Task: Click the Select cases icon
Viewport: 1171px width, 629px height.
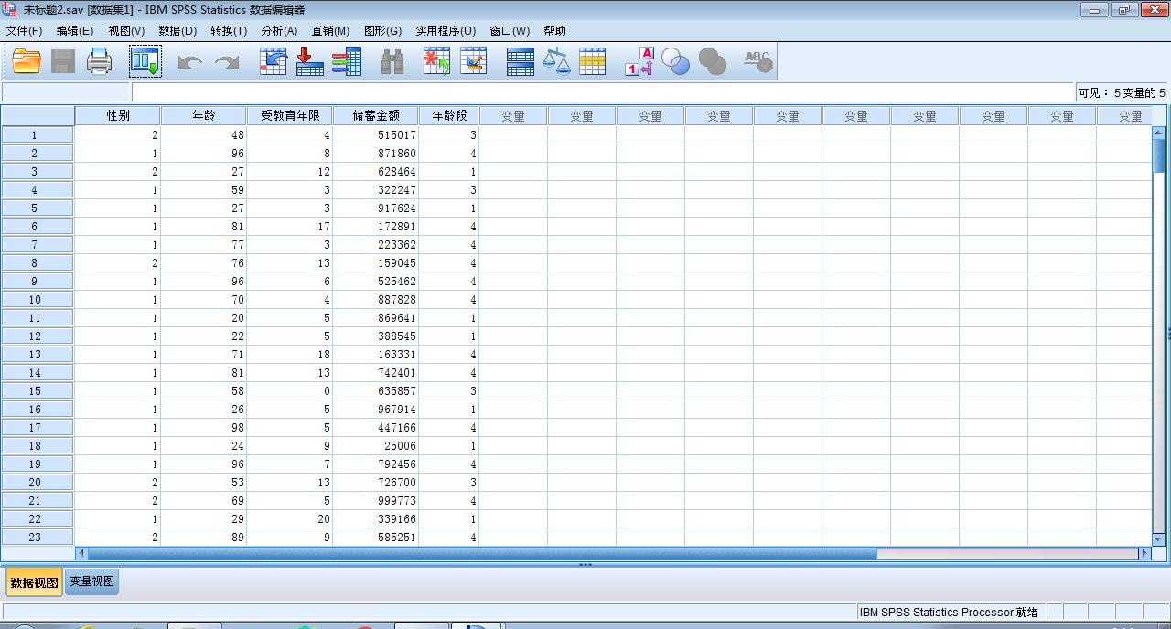Action: click(592, 61)
